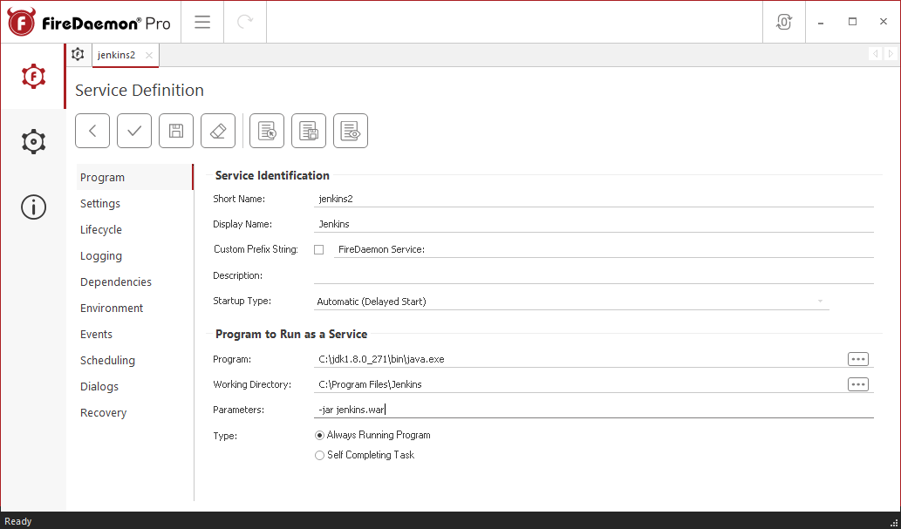This screenshot has height=529, width=901.
Task: Click the load service definition XML icon
Action: click(x=267, y=131)
